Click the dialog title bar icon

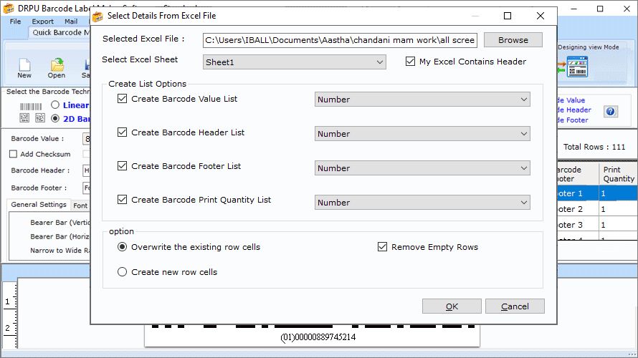coord(97,16)
